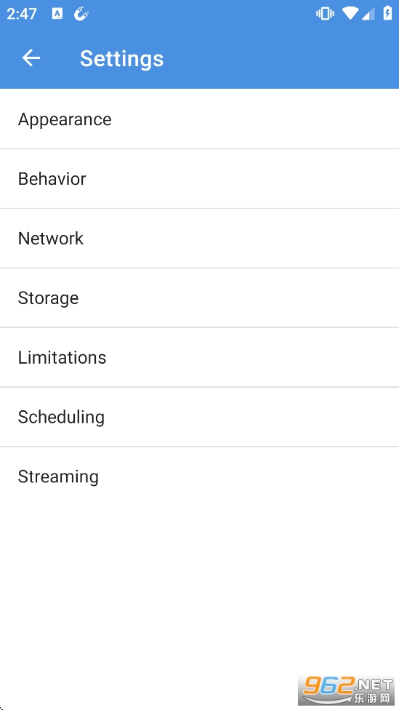
Task: Tap the 2:47 clock in status bar
Action: 22,14
